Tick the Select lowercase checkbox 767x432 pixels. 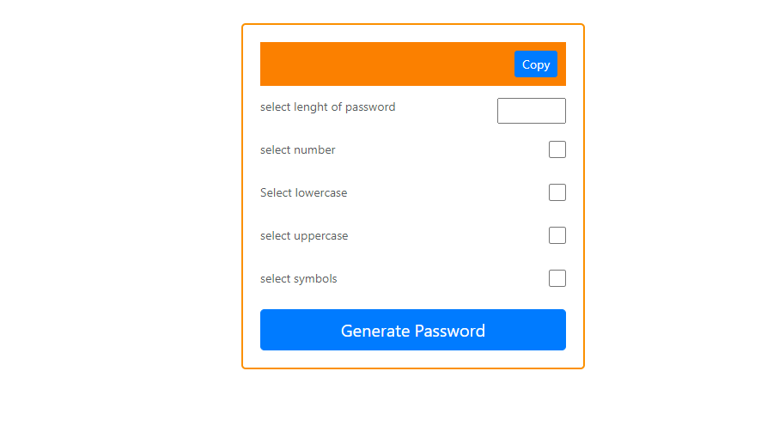557,192
